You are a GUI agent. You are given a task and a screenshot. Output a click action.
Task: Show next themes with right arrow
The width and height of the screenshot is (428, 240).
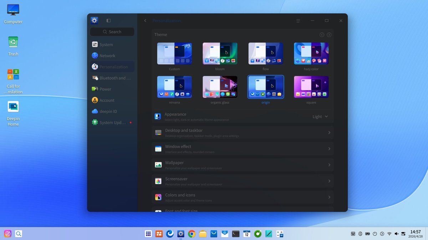tap(329, 35)
